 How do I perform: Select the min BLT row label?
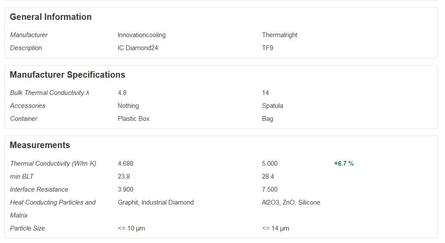pos(22,177)
